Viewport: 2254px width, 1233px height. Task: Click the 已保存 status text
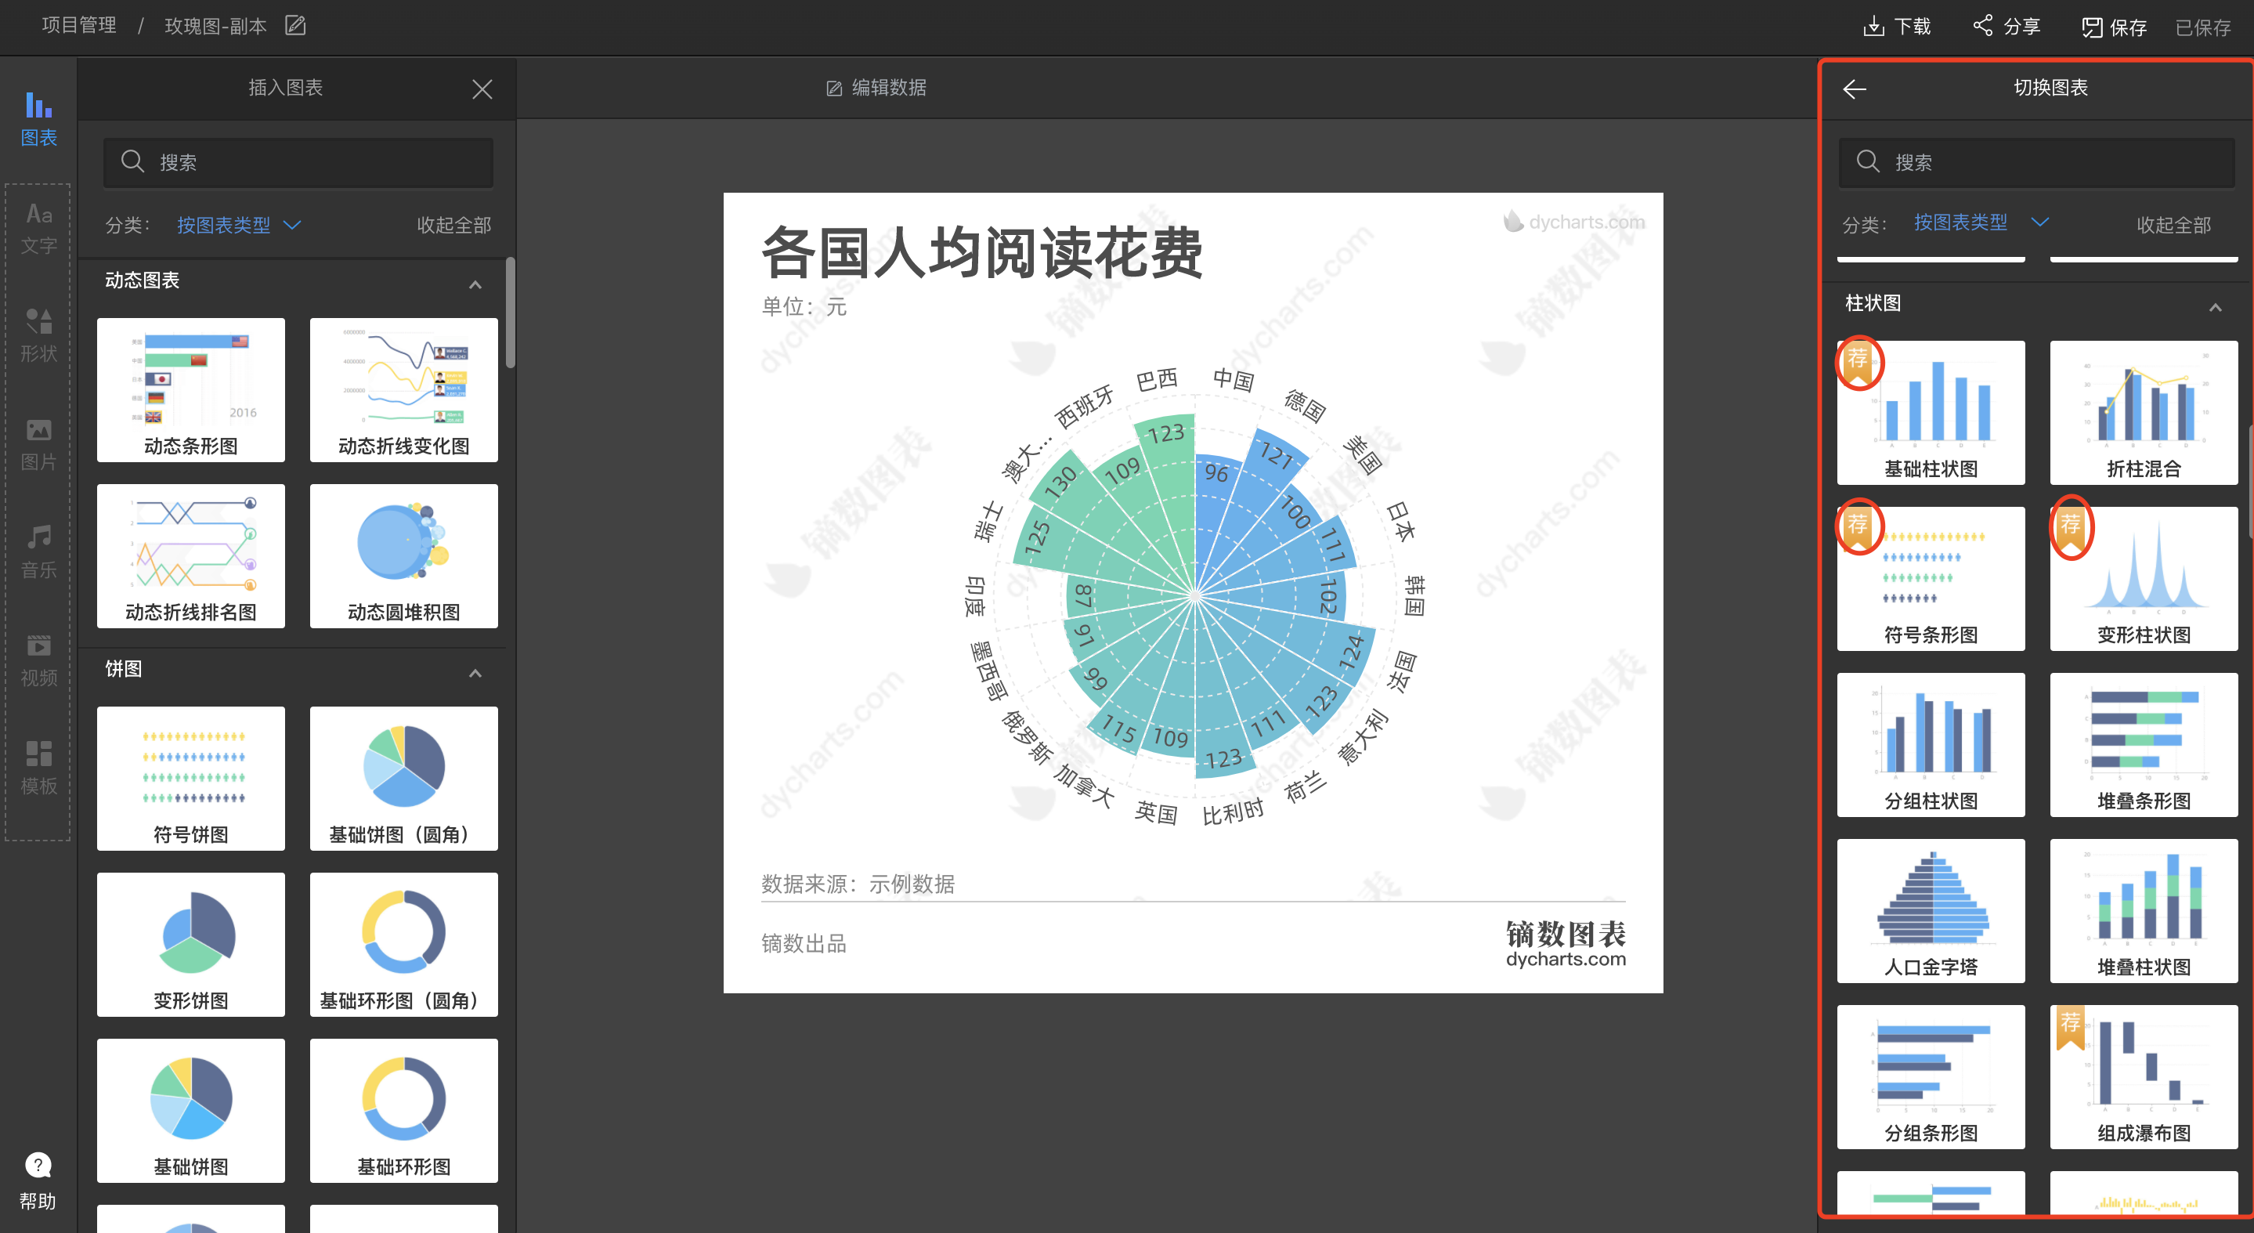[x=2202, y=27]
